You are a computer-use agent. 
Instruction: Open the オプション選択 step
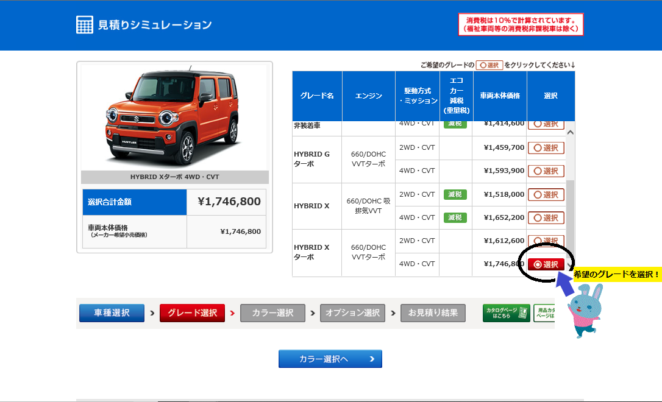[352, 313]
